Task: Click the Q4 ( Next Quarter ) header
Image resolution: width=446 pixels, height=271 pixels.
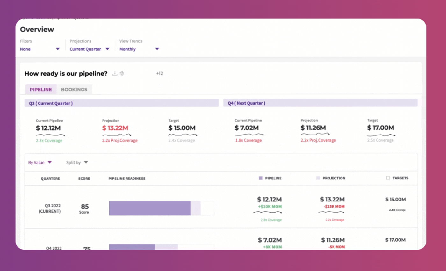Action: pyautogui.click(x=320, y=103)
